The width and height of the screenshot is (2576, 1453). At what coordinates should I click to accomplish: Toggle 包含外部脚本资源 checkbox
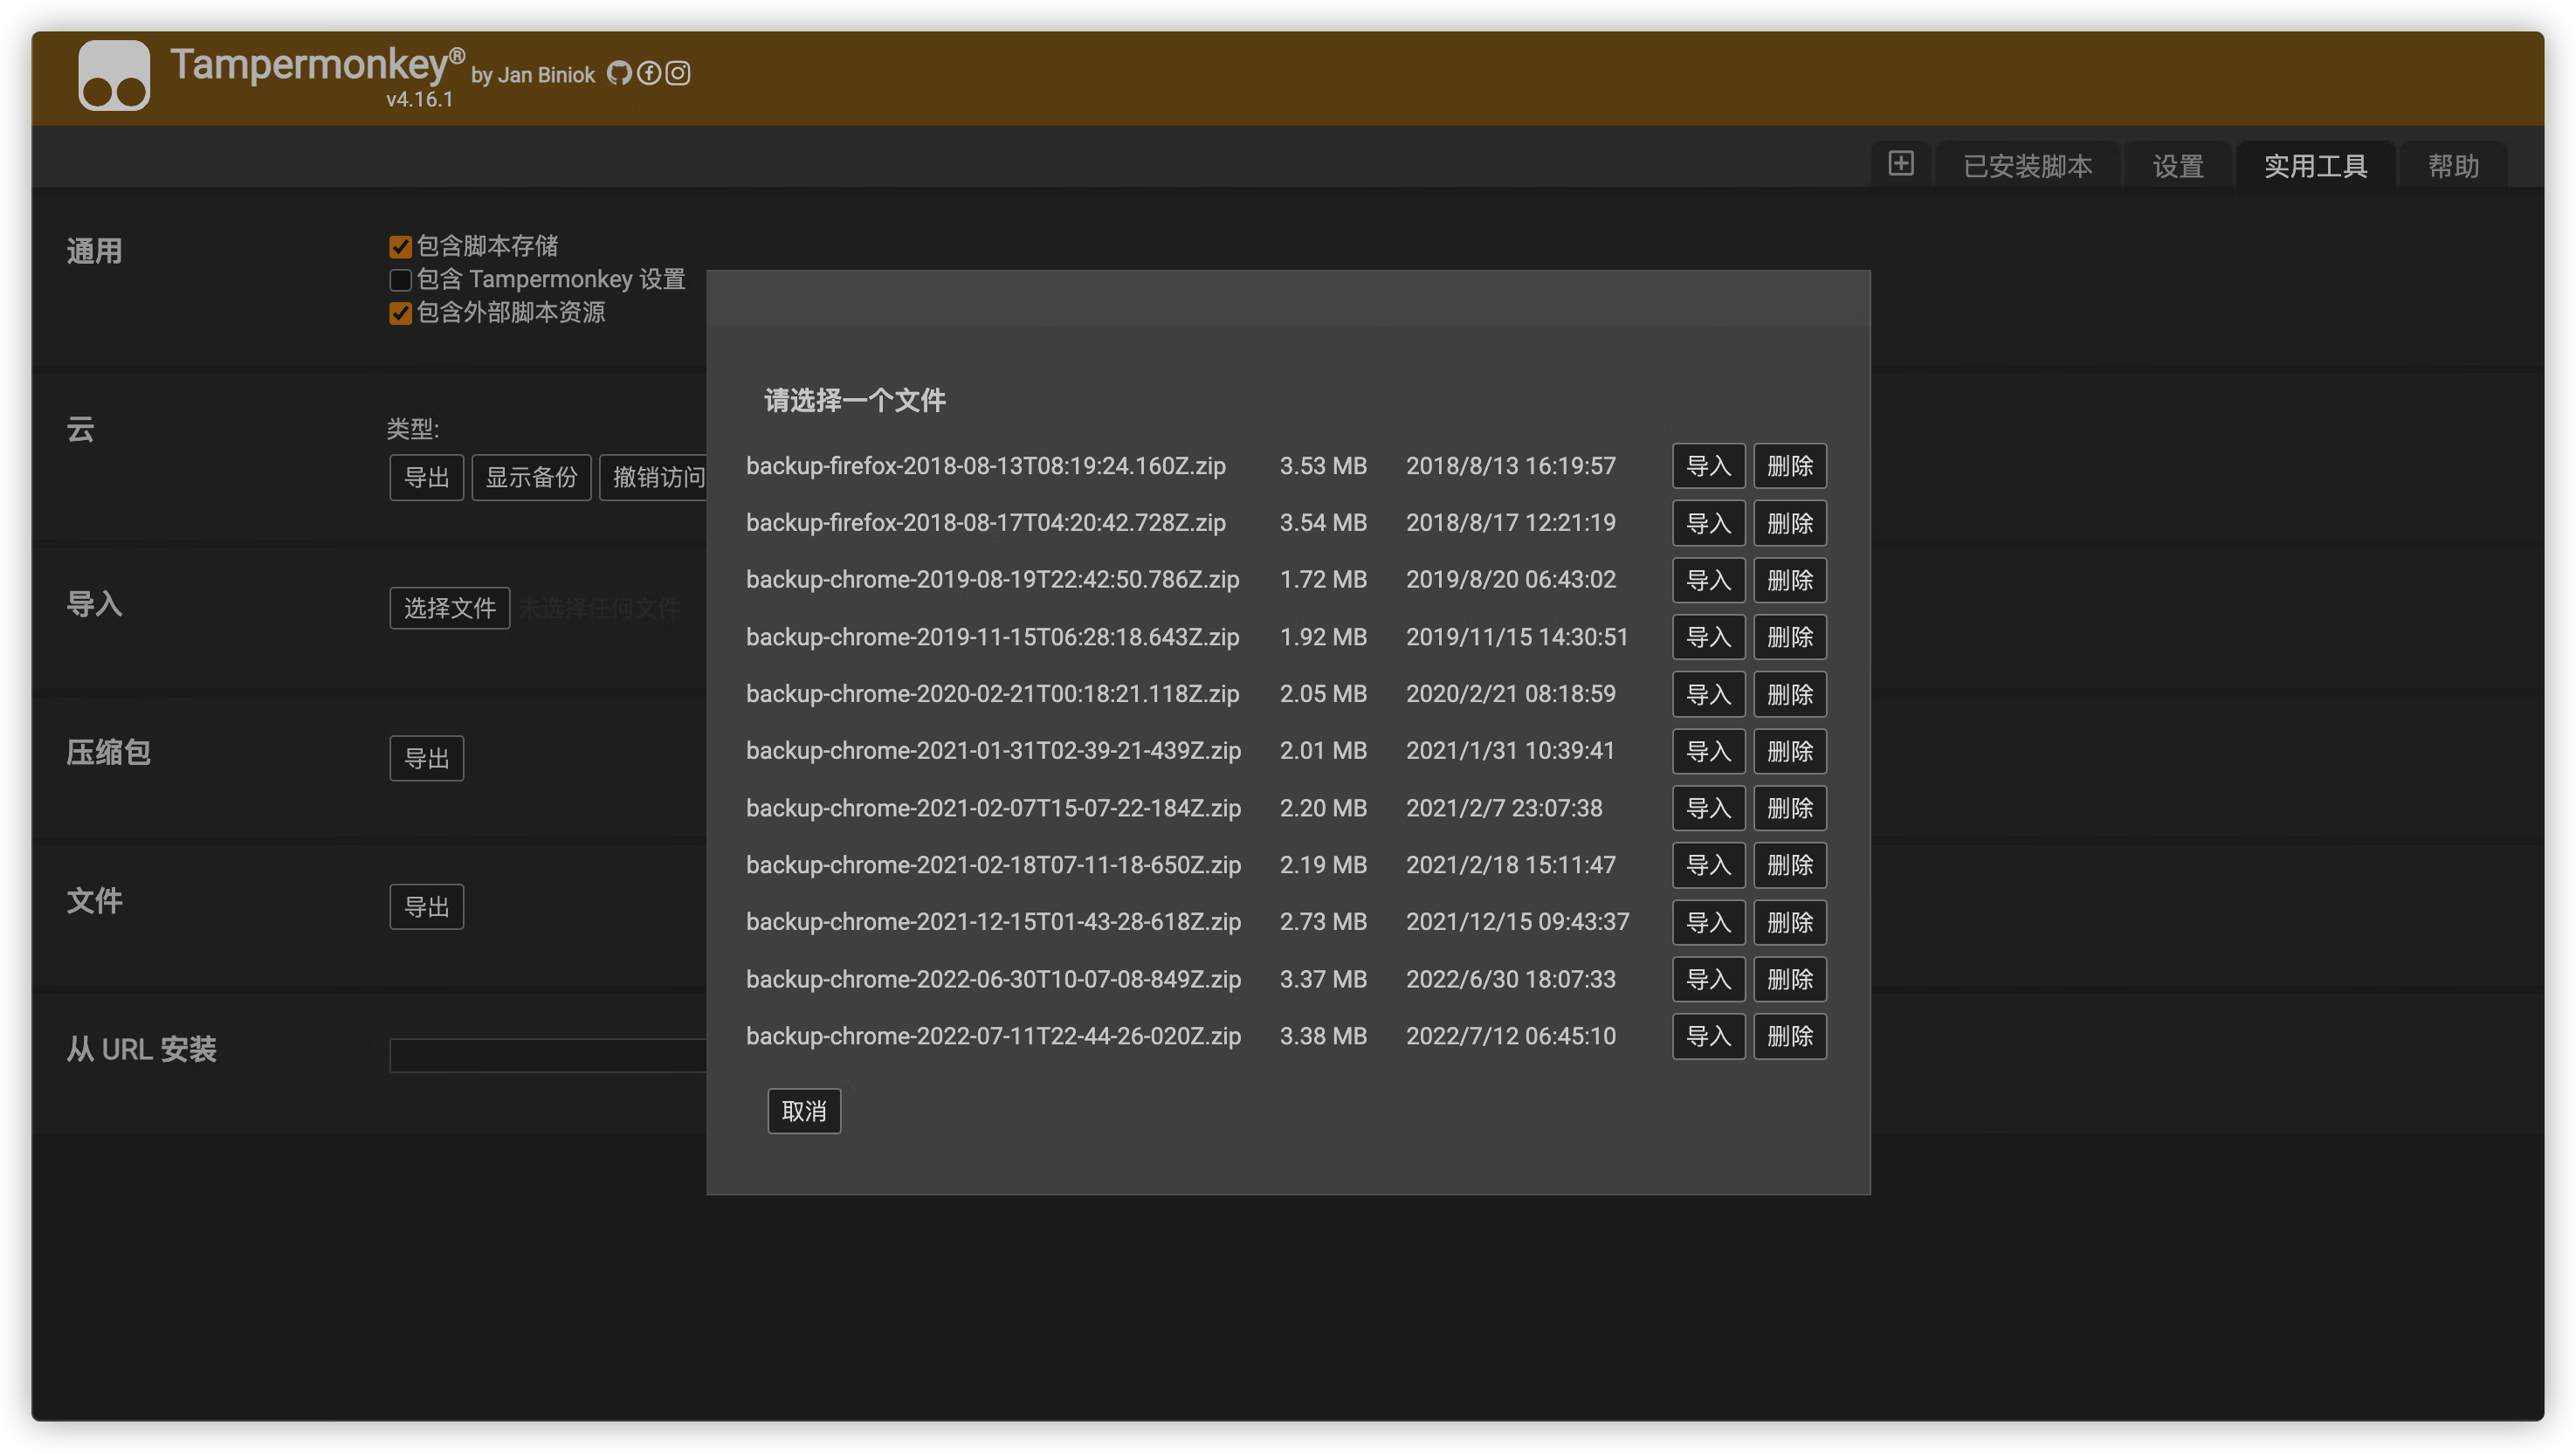tap(400, 313)
